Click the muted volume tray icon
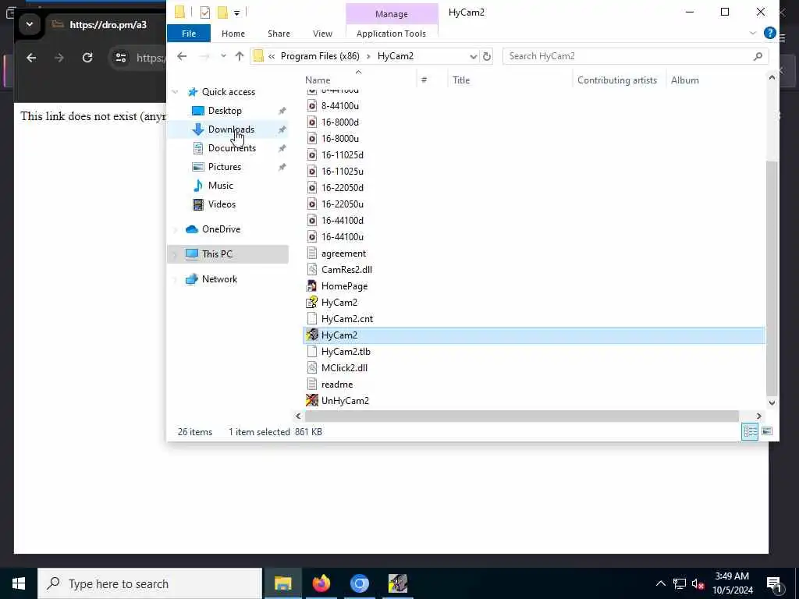 point(698,583)
